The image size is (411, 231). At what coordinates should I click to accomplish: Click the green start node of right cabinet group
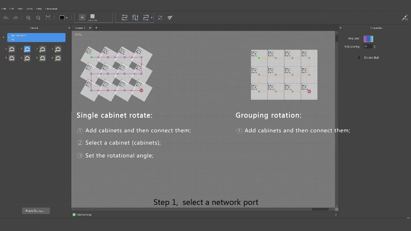259,58
